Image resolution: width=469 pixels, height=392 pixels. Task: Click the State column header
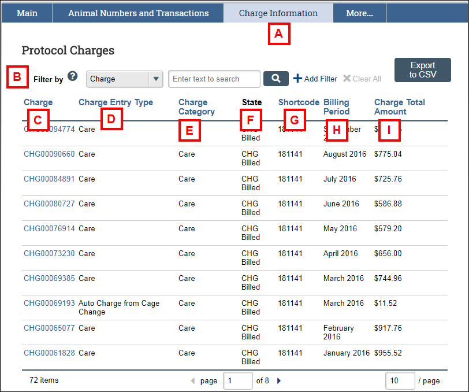252,102
